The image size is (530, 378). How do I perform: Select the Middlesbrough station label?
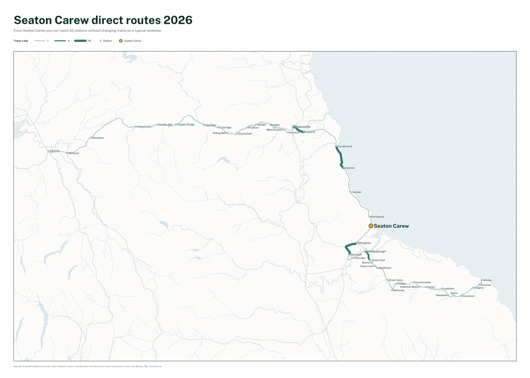coord(376,252)
